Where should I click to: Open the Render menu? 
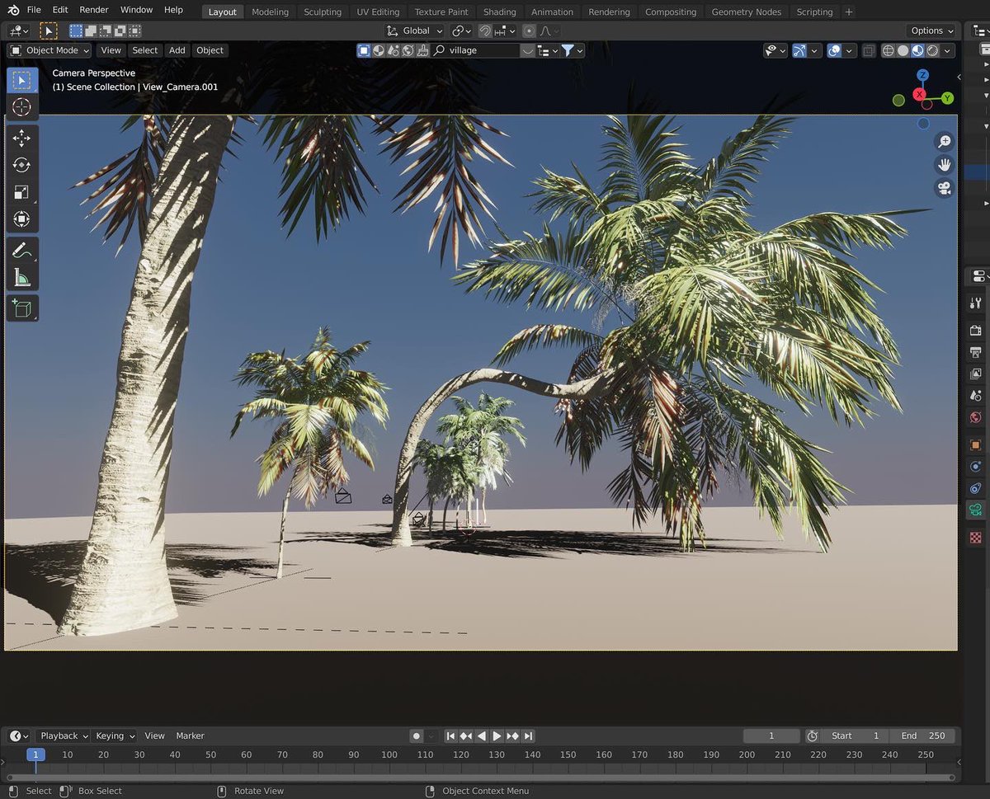(93, 10)
